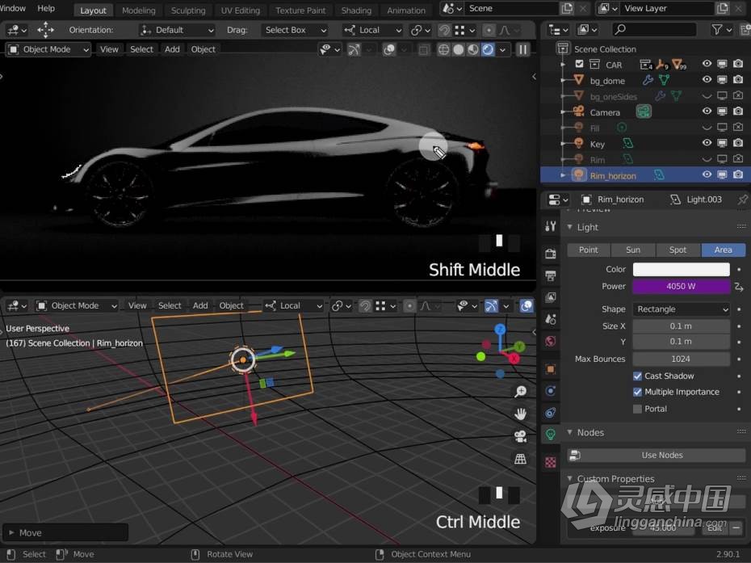Toggle camera view icon in lower viewport
This screenshot has height=563, width=751.
click(x=520, y=436)
